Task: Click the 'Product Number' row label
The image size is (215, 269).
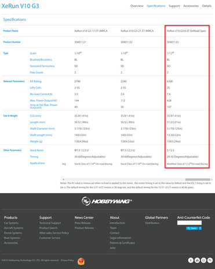Action: pos(12,42)
